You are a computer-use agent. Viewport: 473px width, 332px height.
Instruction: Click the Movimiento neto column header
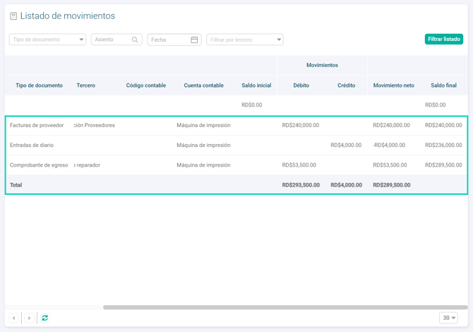click(x=393, y=85)
